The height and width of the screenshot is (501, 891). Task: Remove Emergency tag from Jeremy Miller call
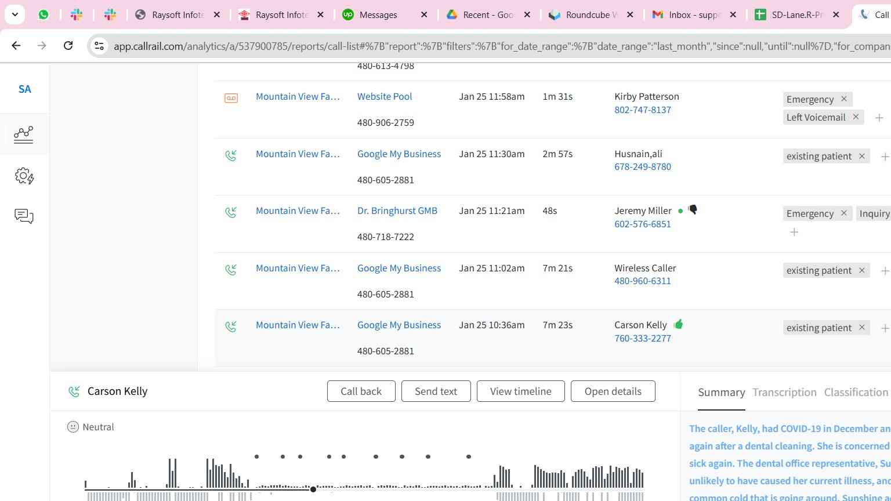click(x=844, y=213)
